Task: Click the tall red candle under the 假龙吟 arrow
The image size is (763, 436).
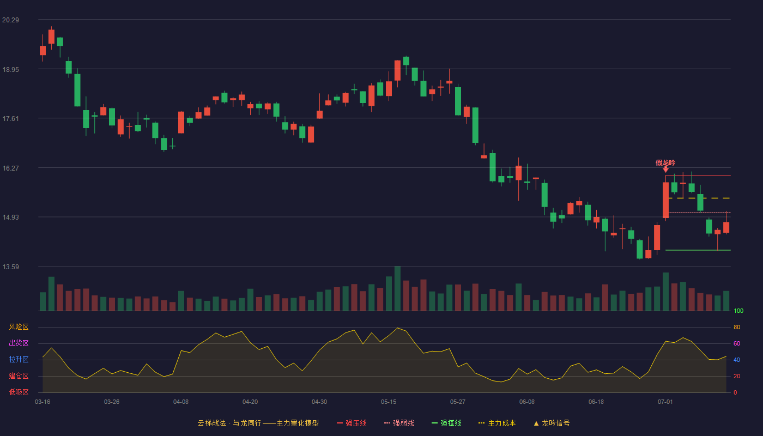Action: (665, 200)
